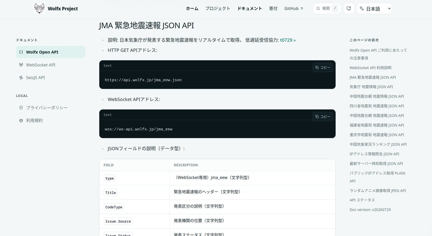Screen dimensions: 432x236
Task: Click the wss://ws-api.wolfx.jp/jma_eew code text
Action: 139,129
